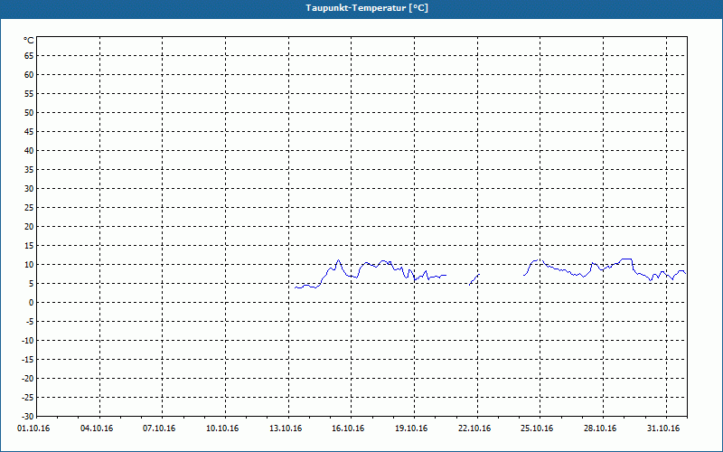Click the 04.10.16 date label
The width and height of the screenshot is (723, 452).
(97, 428)
